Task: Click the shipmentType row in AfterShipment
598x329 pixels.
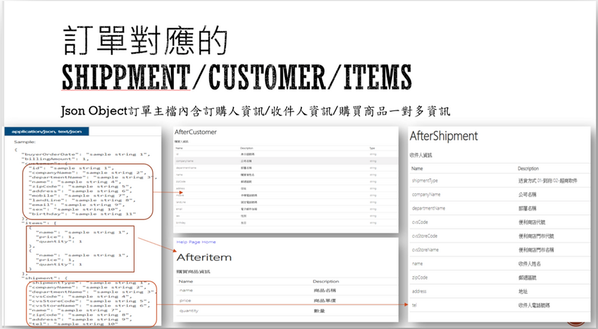Action: (500, 181)
